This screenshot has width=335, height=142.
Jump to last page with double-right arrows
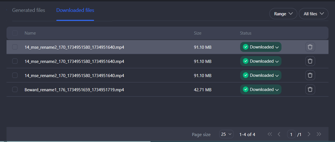tap(319, 134)
